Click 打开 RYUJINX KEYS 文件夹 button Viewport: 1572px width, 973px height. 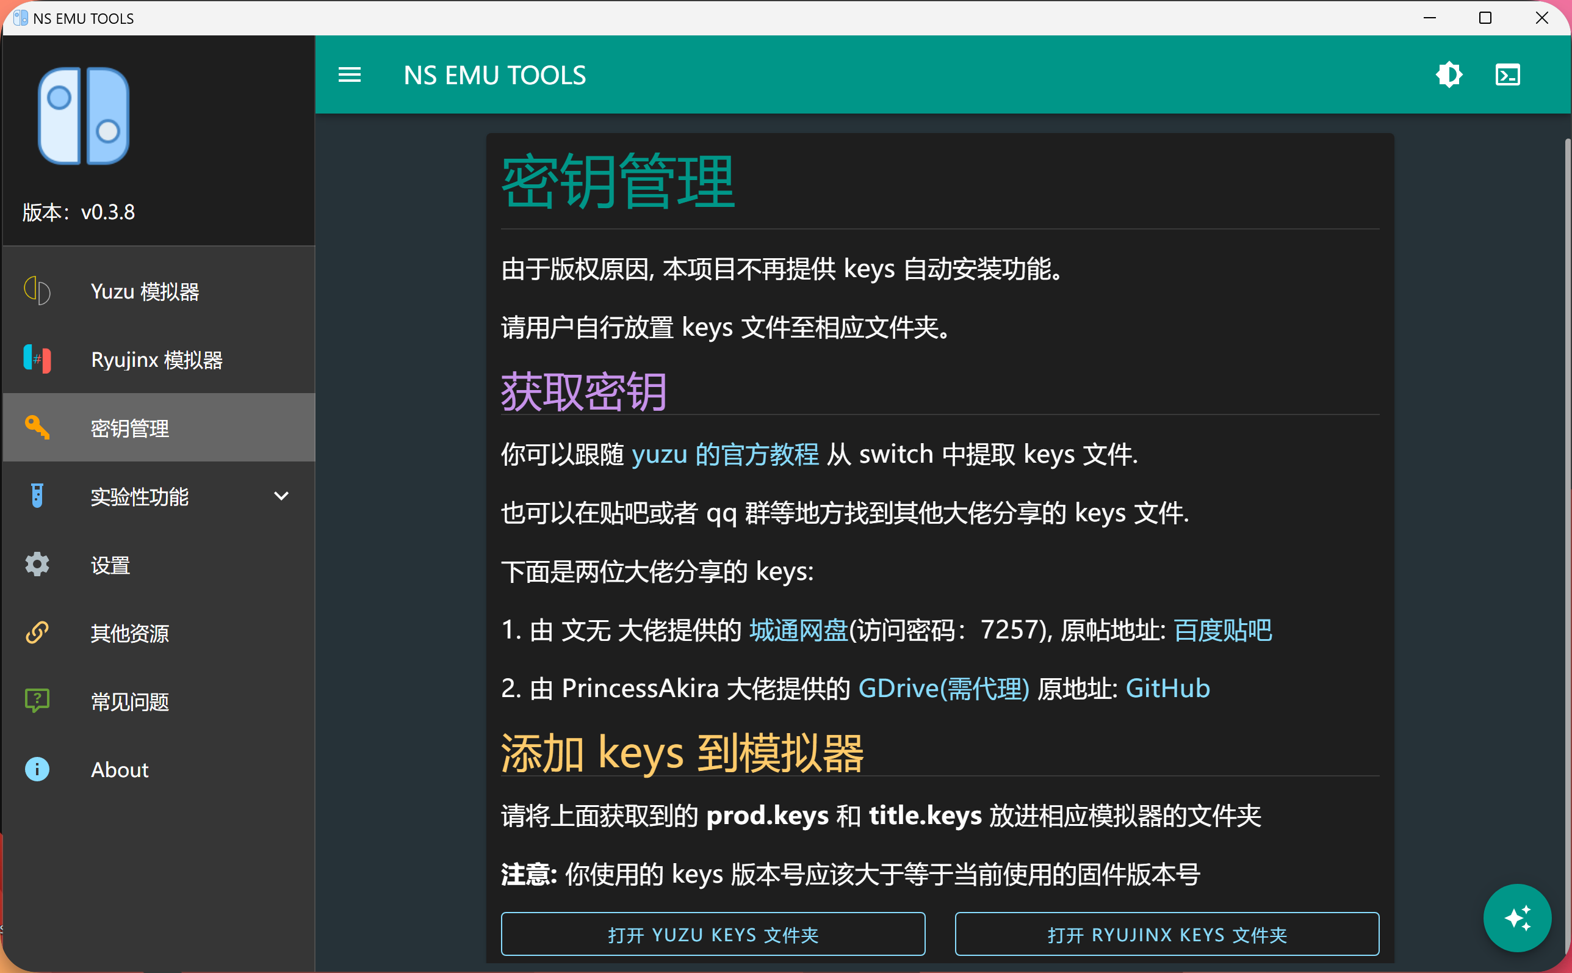coord(1166,935)
